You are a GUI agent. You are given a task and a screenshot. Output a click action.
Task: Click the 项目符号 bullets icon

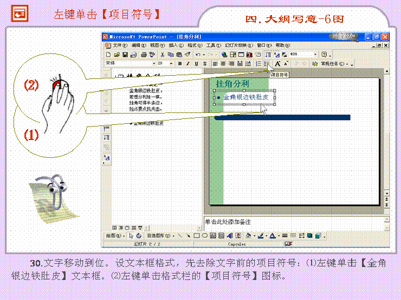[267, 64]
